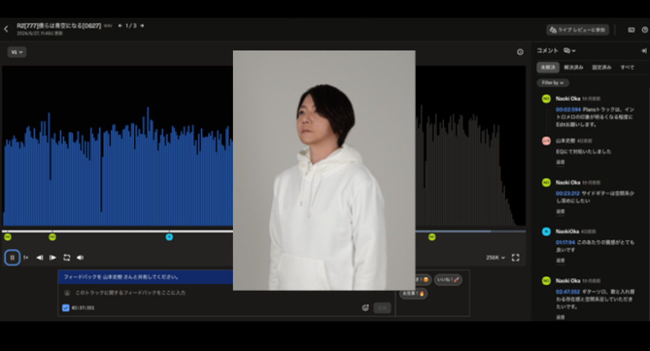This screenshot has height=351, width=650.
Task: Collapse the comments panel
Action: click(643, 50)
